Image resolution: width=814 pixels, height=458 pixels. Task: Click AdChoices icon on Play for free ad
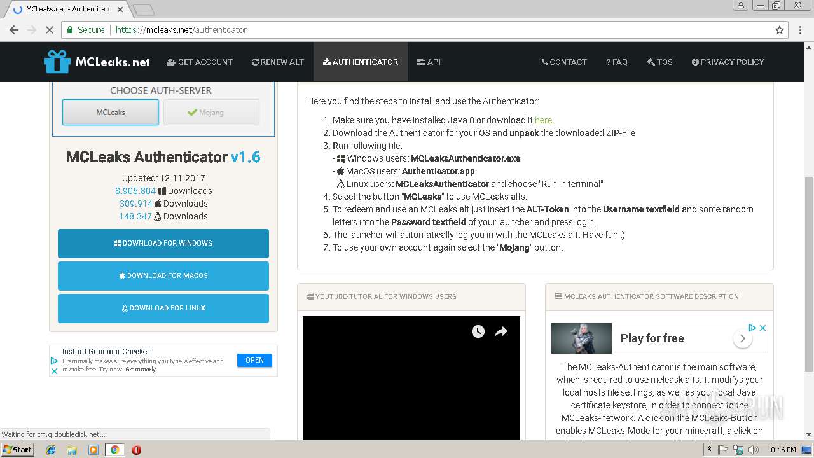752,328
